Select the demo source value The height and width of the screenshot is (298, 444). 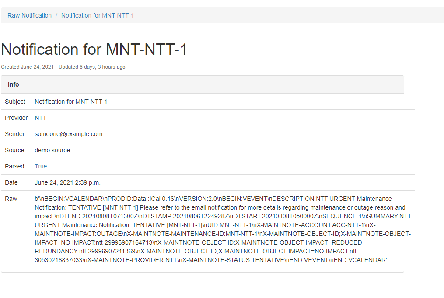[x=52, y=150]
